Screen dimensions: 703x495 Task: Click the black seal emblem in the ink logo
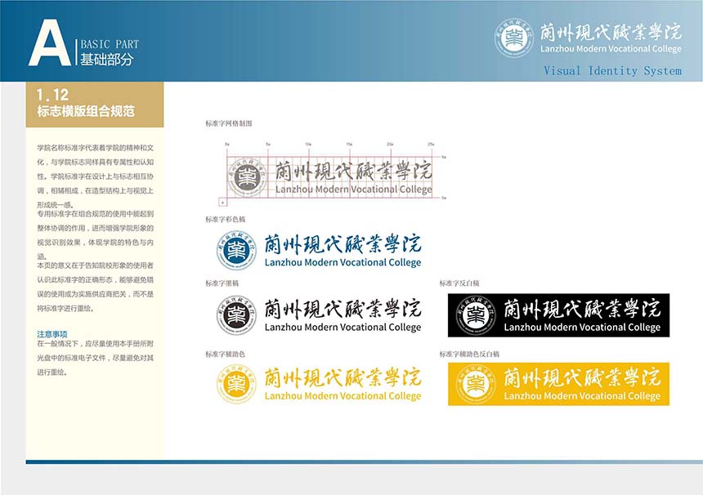coord(236,315)
